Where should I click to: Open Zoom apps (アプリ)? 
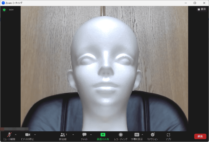pyautogui.click(x=168, y=137)
